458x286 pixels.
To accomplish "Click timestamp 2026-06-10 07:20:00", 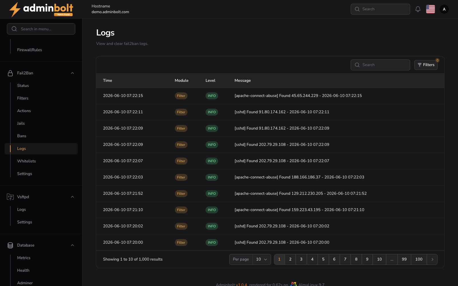I will [123, 243].
